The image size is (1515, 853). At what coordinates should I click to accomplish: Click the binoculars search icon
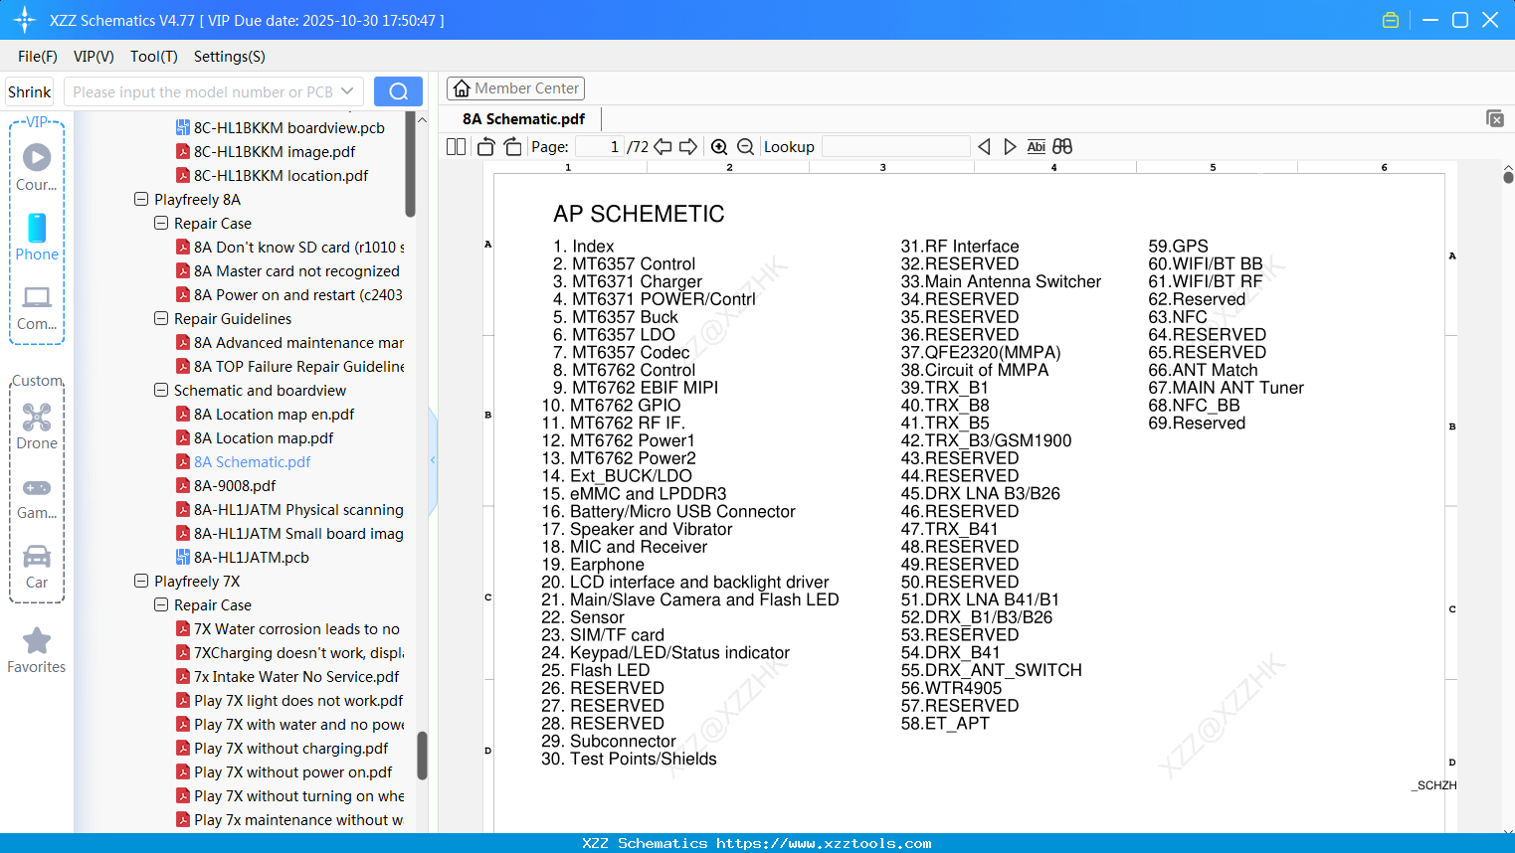pos(1062,146)
